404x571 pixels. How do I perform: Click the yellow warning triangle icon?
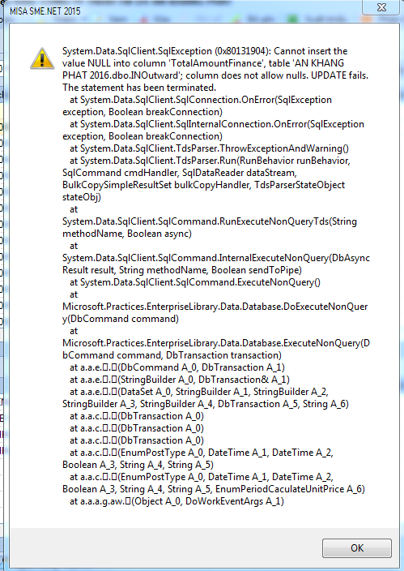[42, 58]
